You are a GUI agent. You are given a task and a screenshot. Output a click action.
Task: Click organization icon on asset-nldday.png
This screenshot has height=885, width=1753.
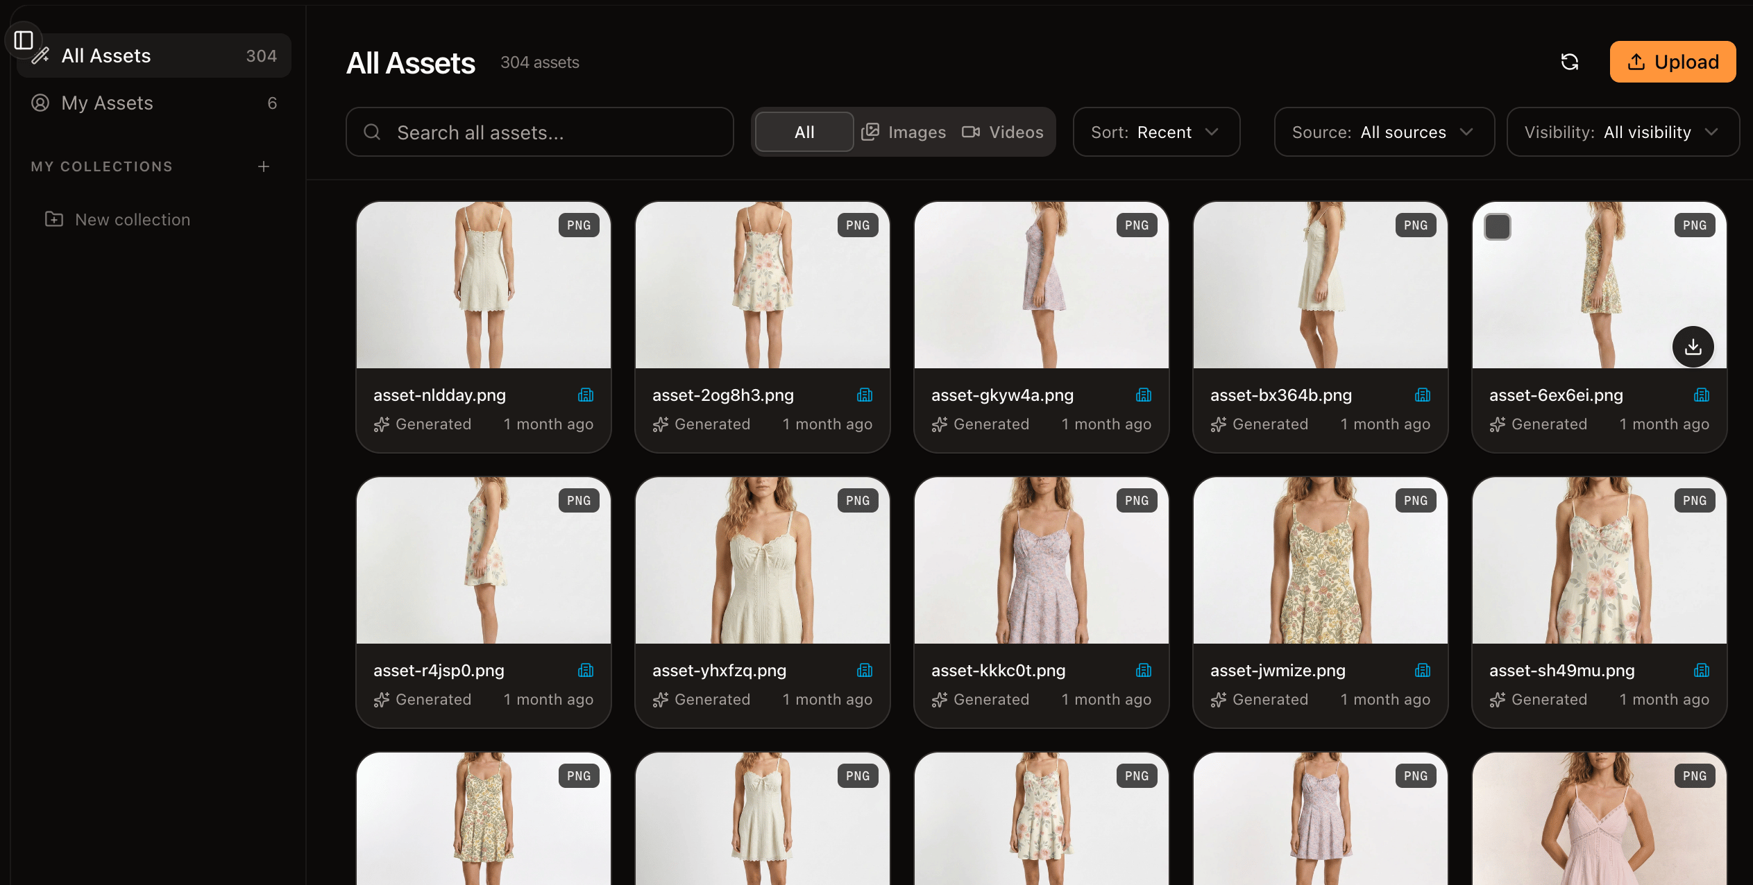586,395
